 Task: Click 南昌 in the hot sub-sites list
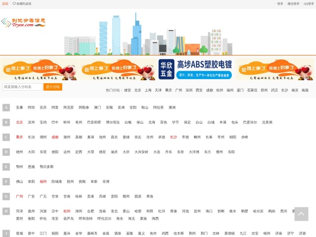click(x=305, y=90)
